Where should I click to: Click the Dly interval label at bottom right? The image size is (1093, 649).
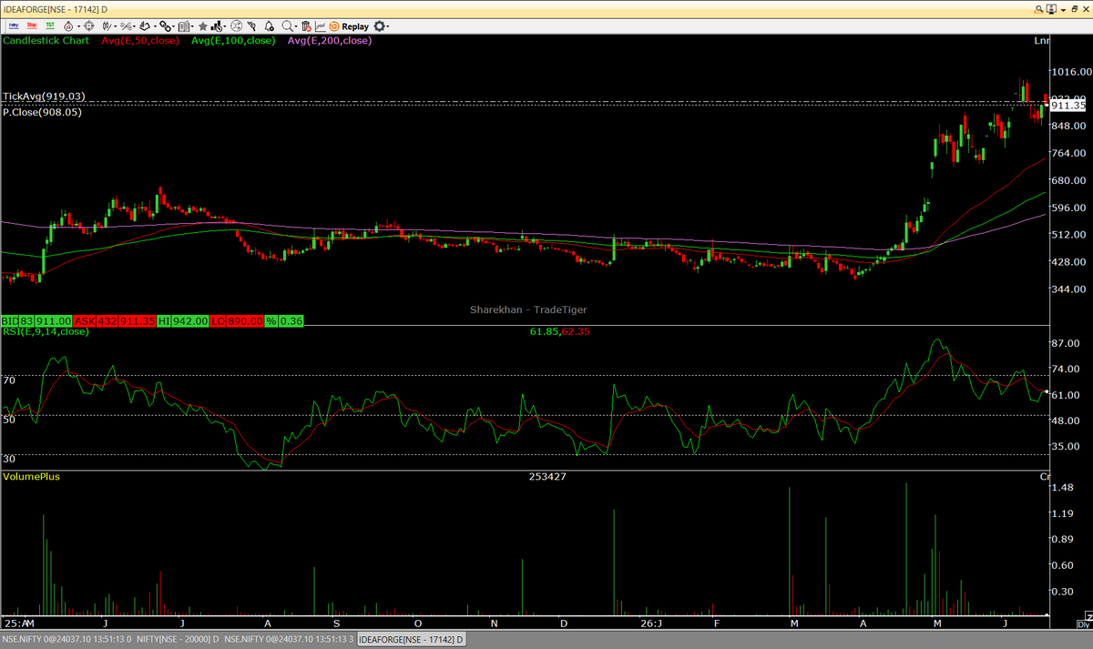pos(1084,624)
